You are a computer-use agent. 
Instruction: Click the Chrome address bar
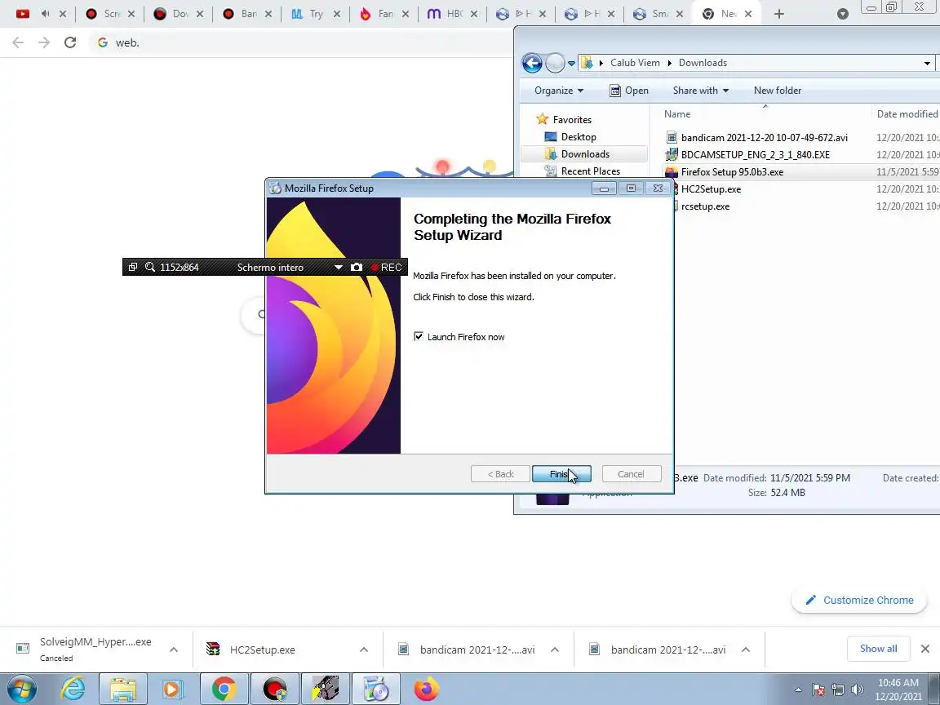(299, 42)
